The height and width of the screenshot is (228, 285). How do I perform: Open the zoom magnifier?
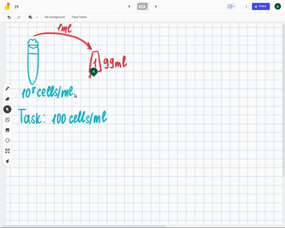pyautogui.click(x=30, y=17)
